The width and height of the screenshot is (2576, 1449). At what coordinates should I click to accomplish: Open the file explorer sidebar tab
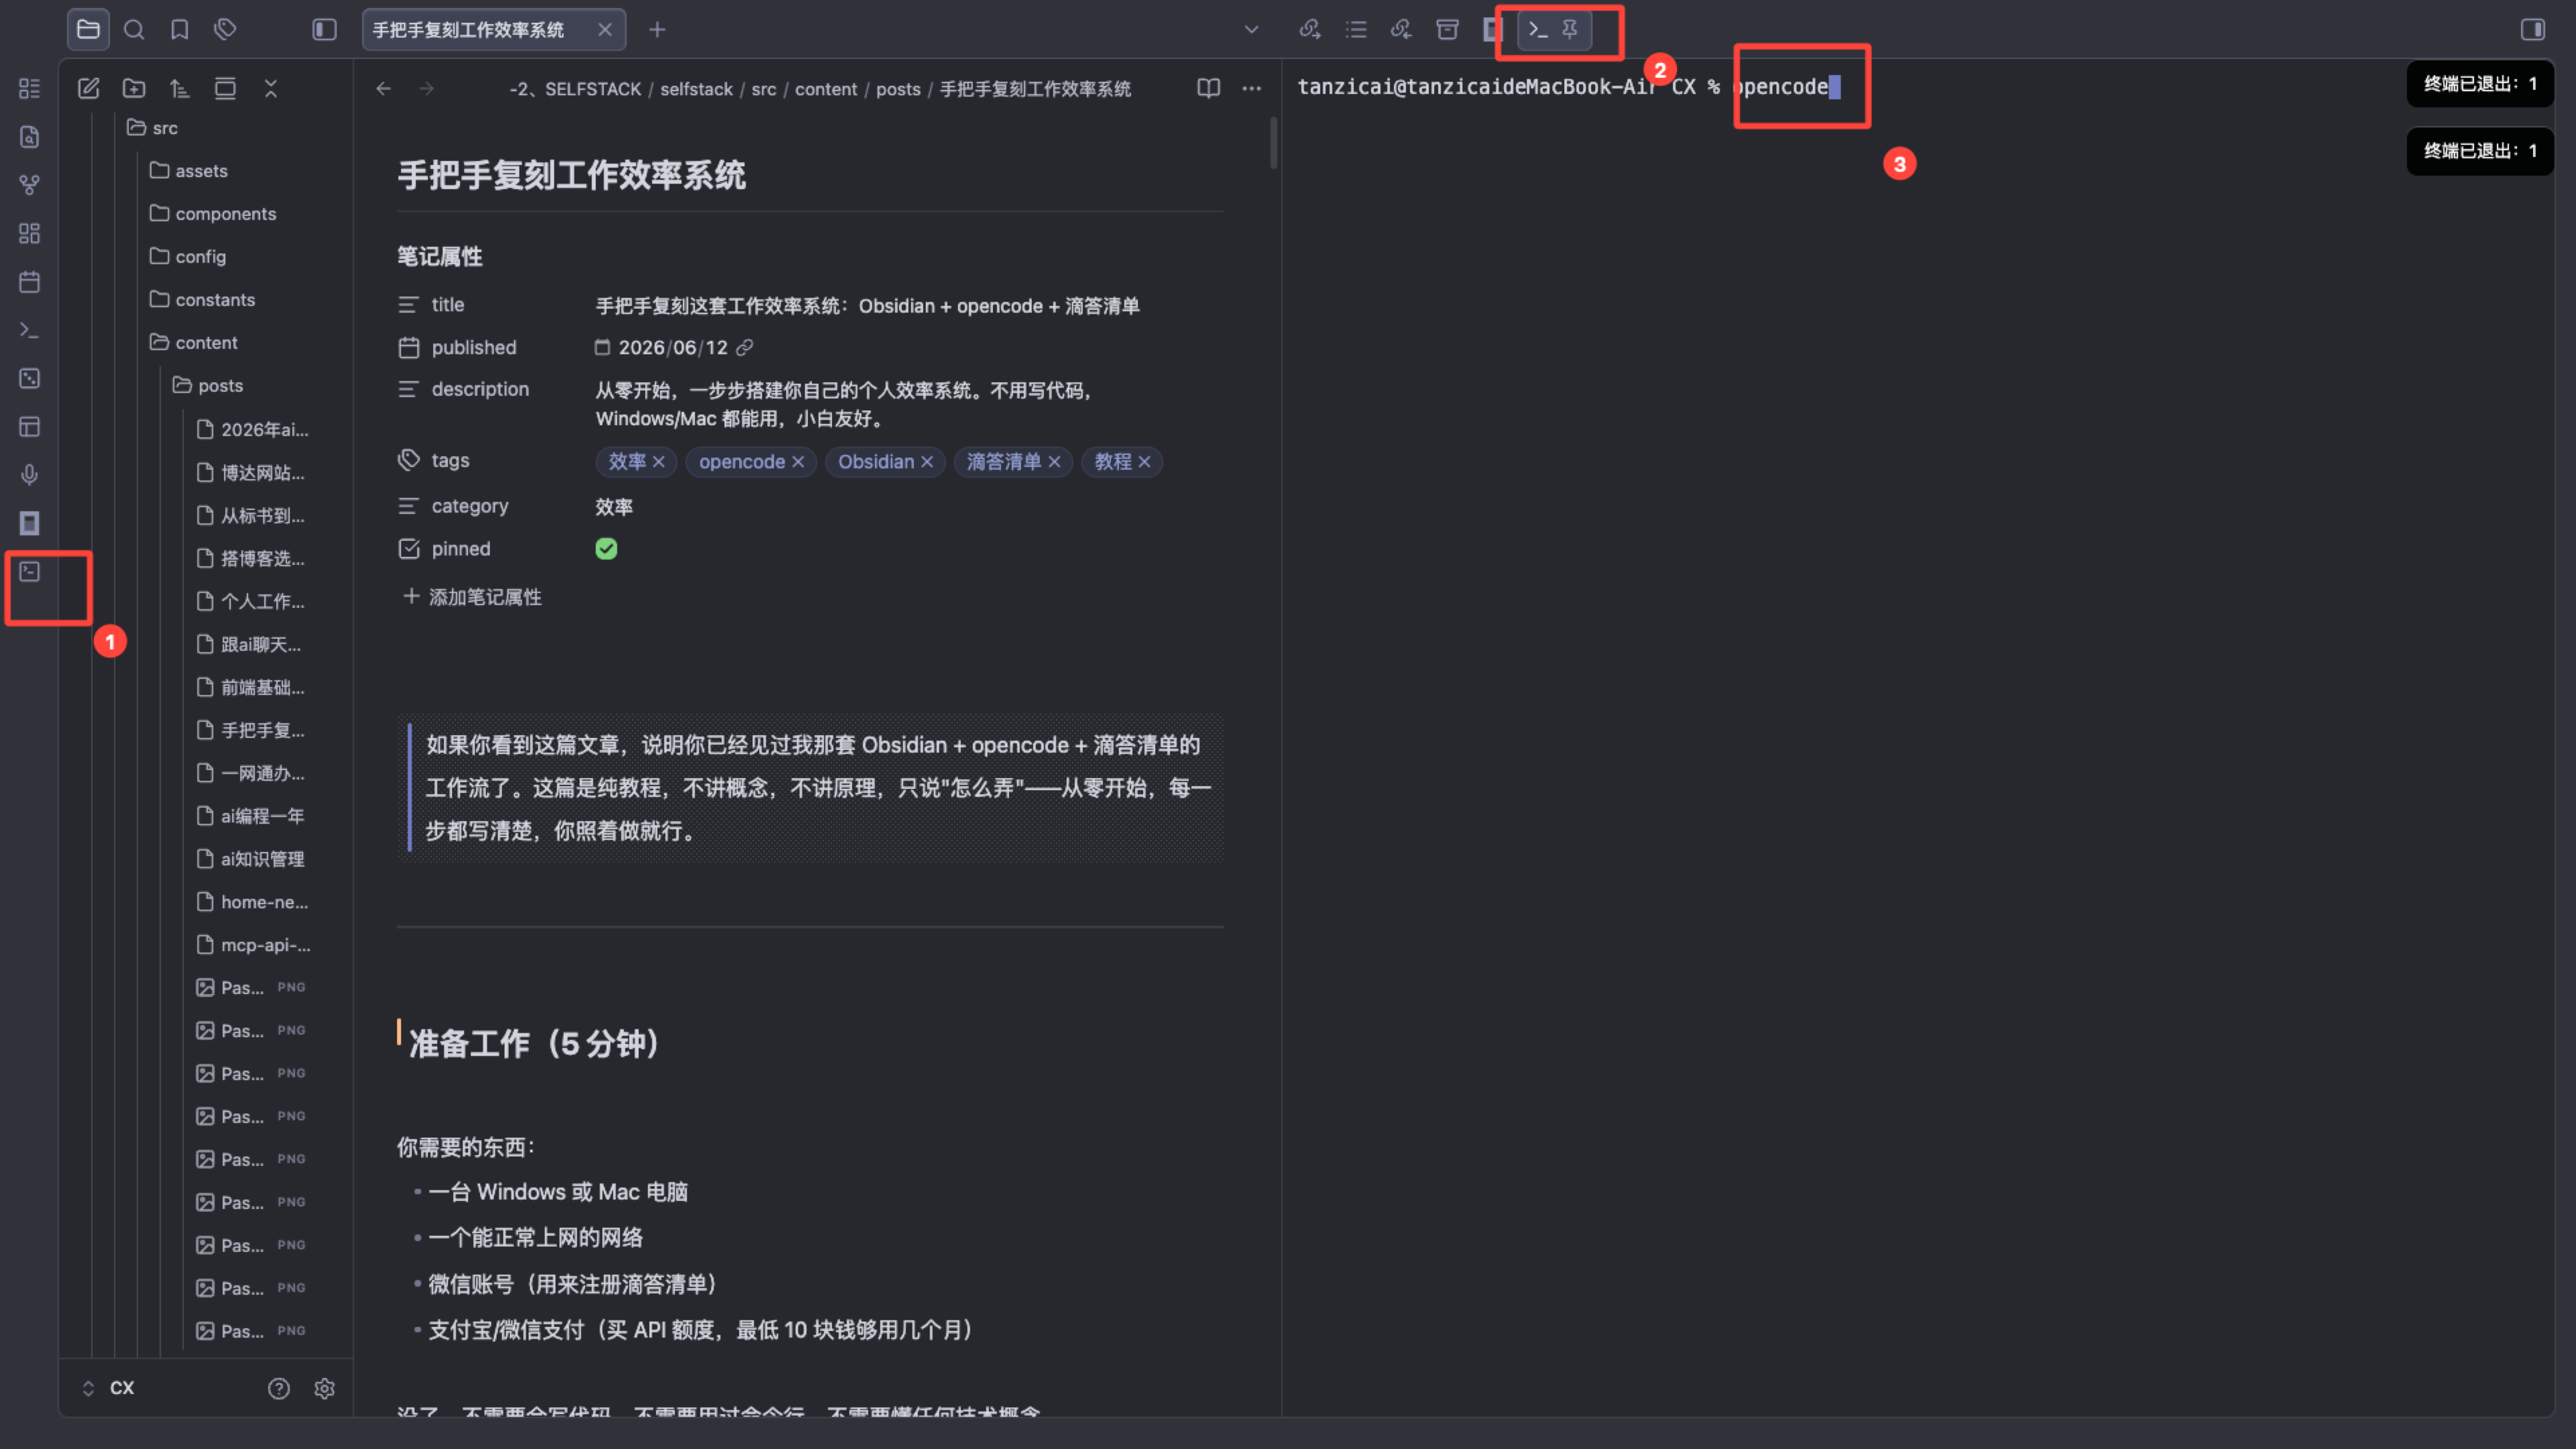click(x=88, y=29)
